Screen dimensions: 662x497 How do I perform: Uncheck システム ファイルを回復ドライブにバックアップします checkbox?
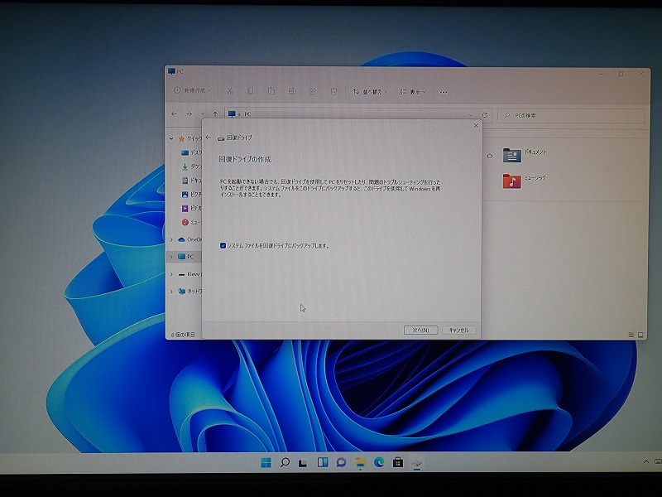pyautogui.click(x=223, y=245)
